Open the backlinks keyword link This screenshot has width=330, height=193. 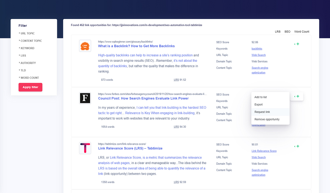point(256,49)
